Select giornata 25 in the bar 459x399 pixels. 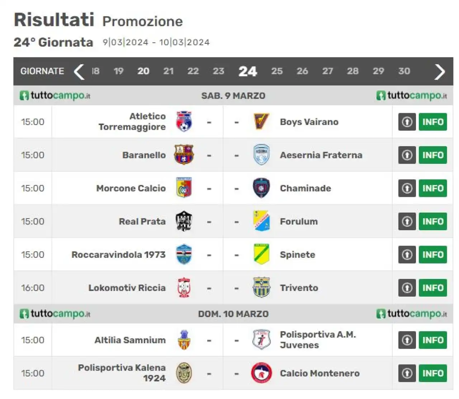click(x=277, y=71)
